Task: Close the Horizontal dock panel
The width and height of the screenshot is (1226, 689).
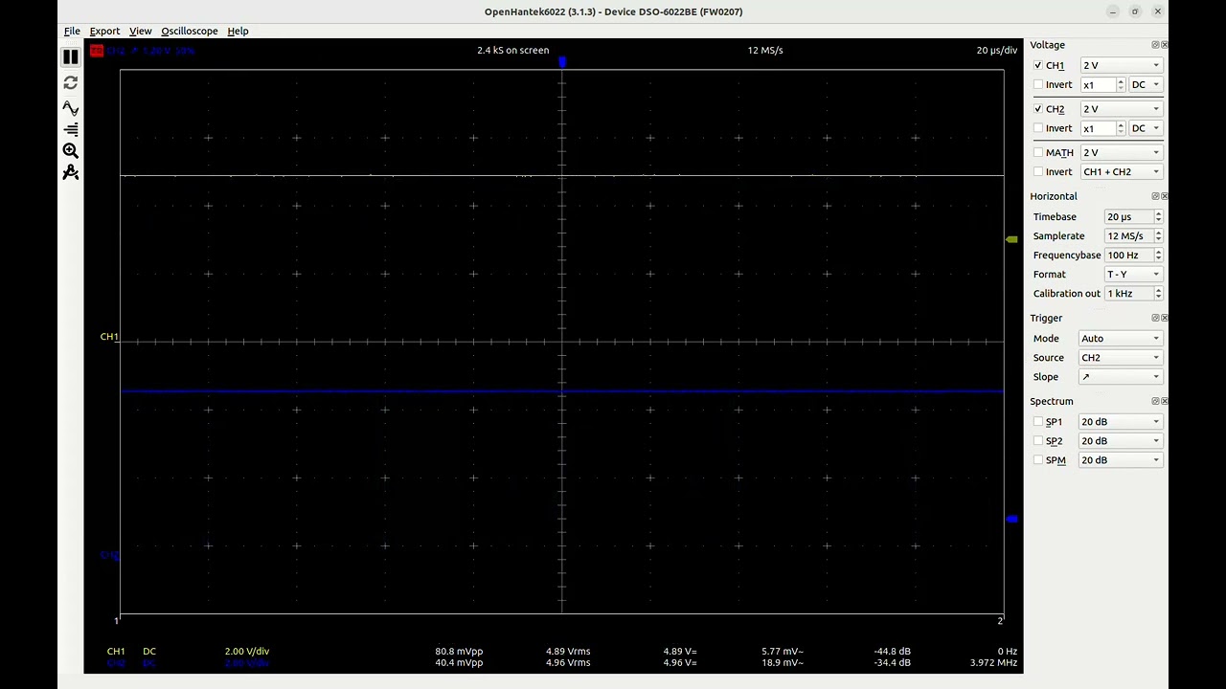Action: tap(1164, 196)
